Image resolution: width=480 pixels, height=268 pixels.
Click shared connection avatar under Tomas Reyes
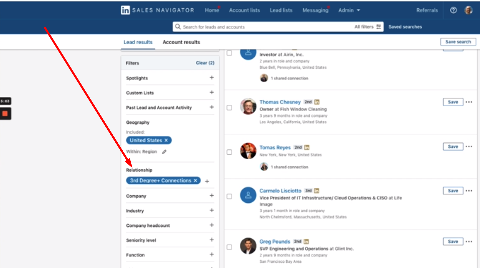point(264,167)
